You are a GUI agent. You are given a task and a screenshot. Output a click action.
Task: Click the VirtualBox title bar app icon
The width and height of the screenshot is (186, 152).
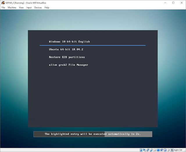pos(3,3)
